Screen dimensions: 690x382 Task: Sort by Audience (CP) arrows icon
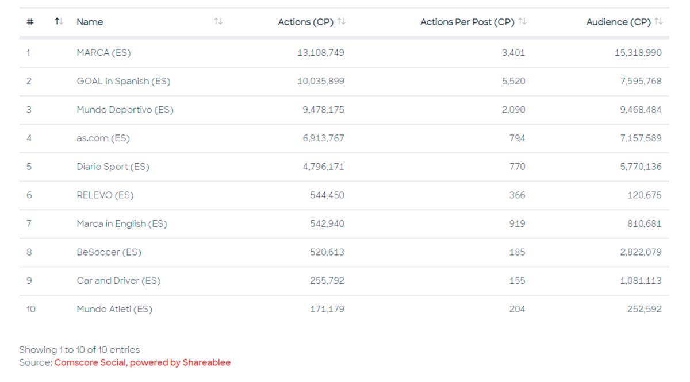pyautogui.click(x=659, y=22)
